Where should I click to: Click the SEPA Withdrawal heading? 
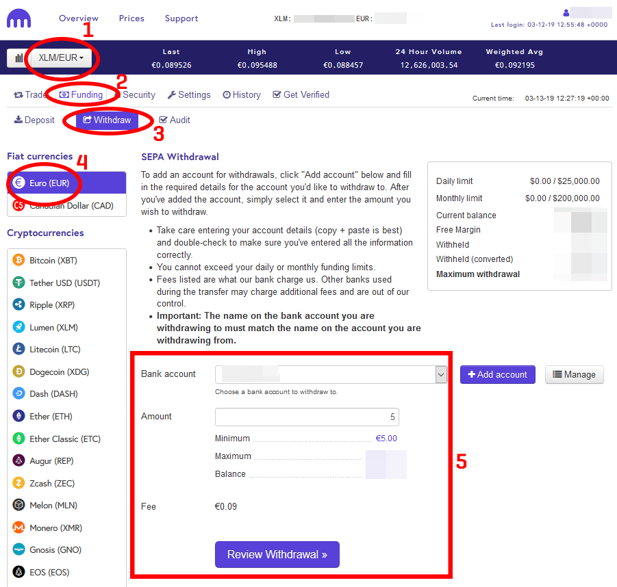coord(180,157)
